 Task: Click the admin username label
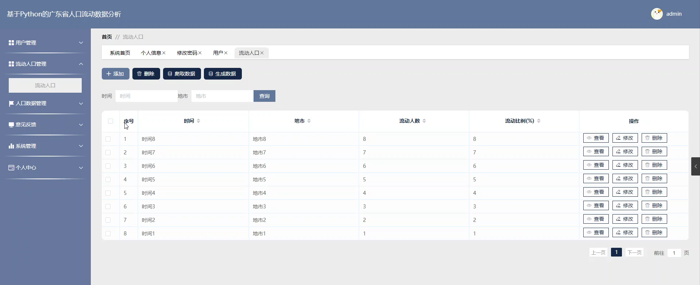(674, 14)
